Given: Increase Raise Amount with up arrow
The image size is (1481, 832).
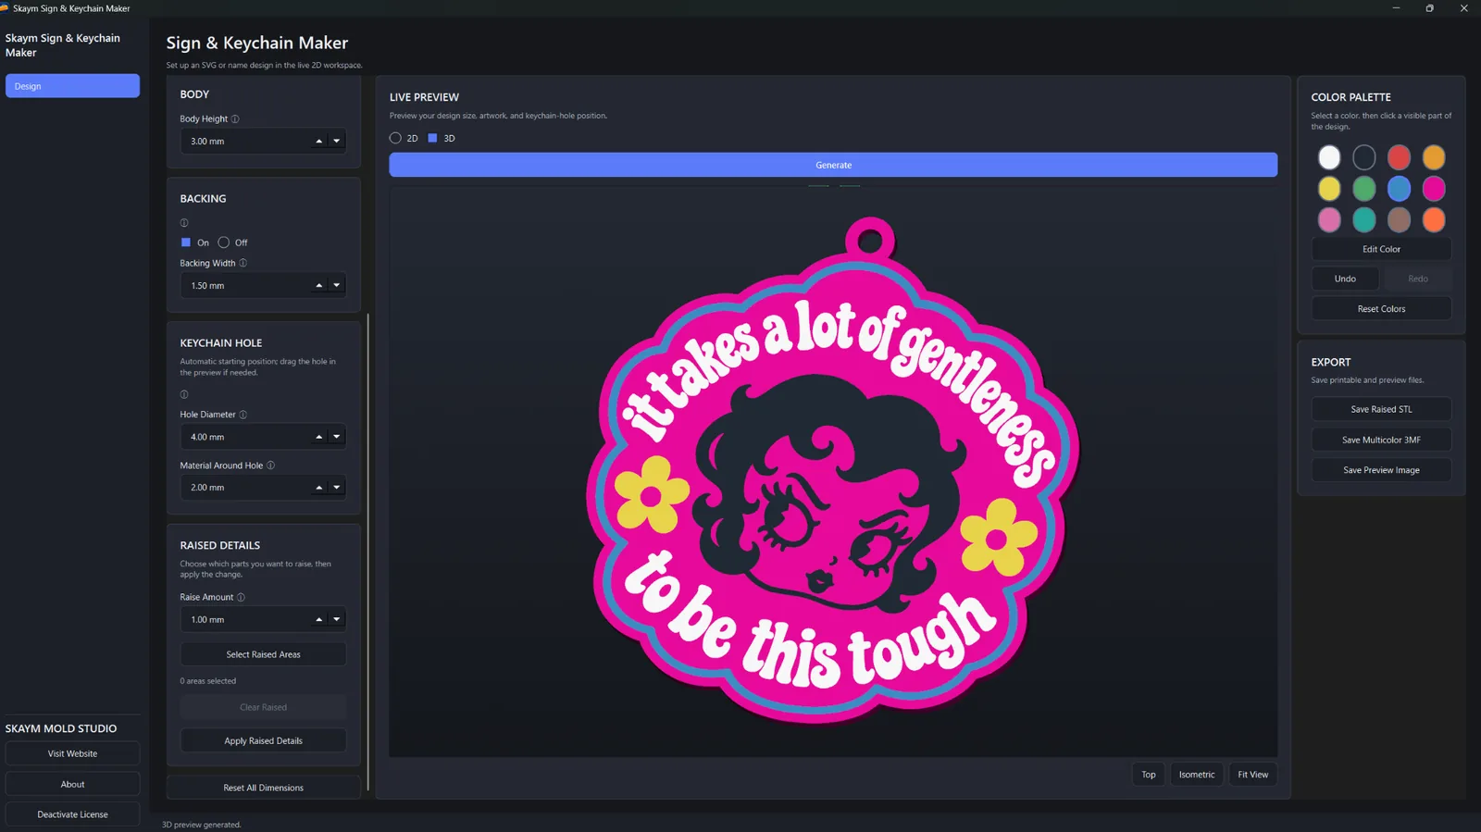Looking at the screenshot, I should pyautogui.click(x=319, y=620).
